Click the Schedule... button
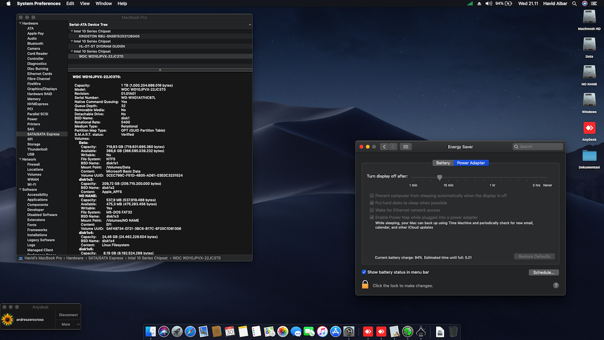604x340 pixels. (543, 273)
